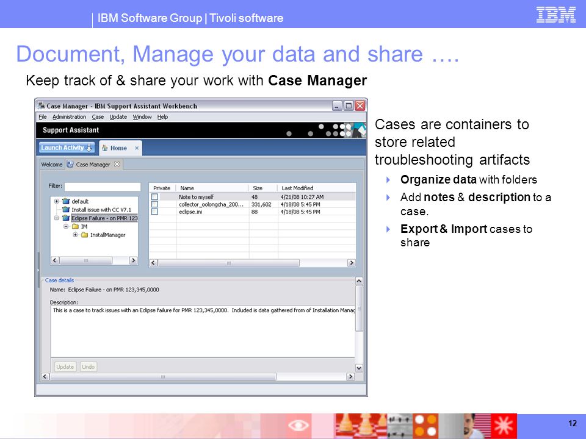Click the InstallManager folder icon

(x=84, y=235)
